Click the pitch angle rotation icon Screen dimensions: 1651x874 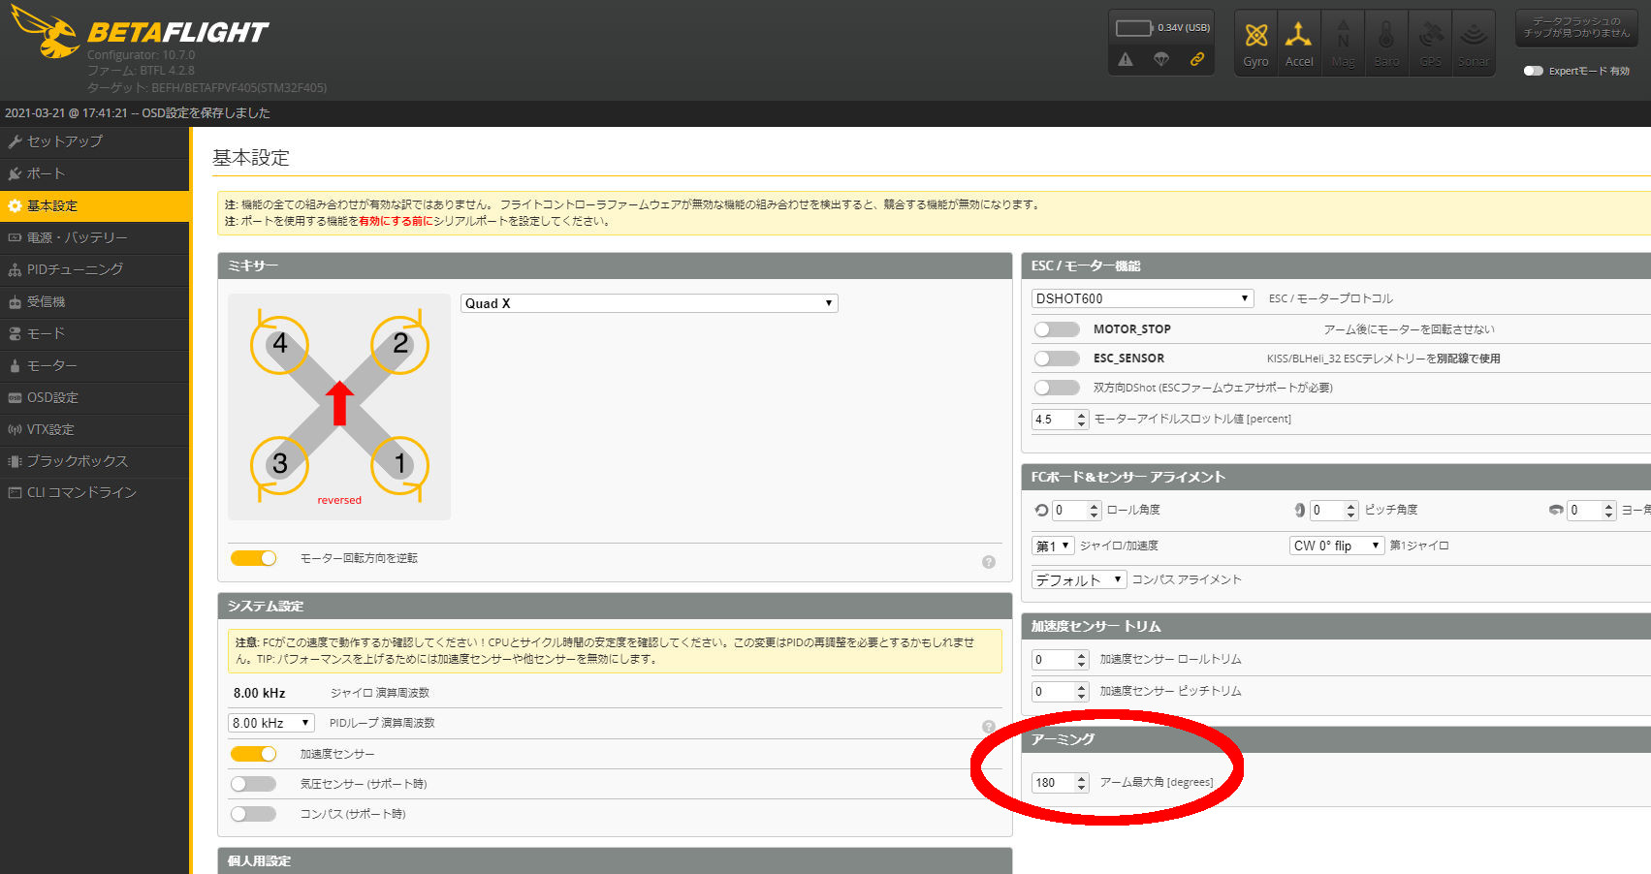pos(1299,510)
